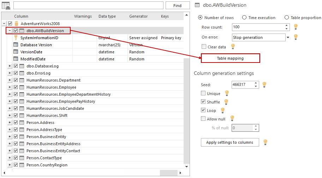
Task: Click the column icon beside Database Version
Action: (16, 44)
